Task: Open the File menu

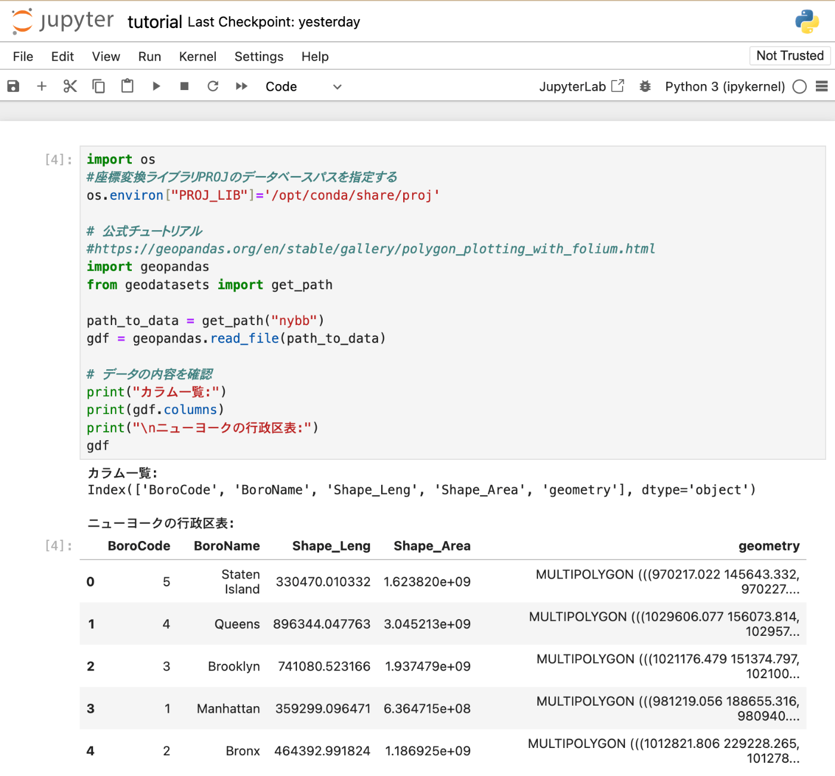Action: [x=23, y=57]
